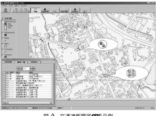Toggle the KIKENKASYO layer checkbox

(3, 33)
